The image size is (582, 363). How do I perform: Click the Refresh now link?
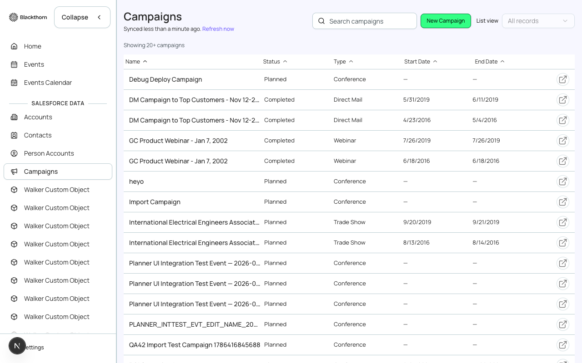(218, 29)
